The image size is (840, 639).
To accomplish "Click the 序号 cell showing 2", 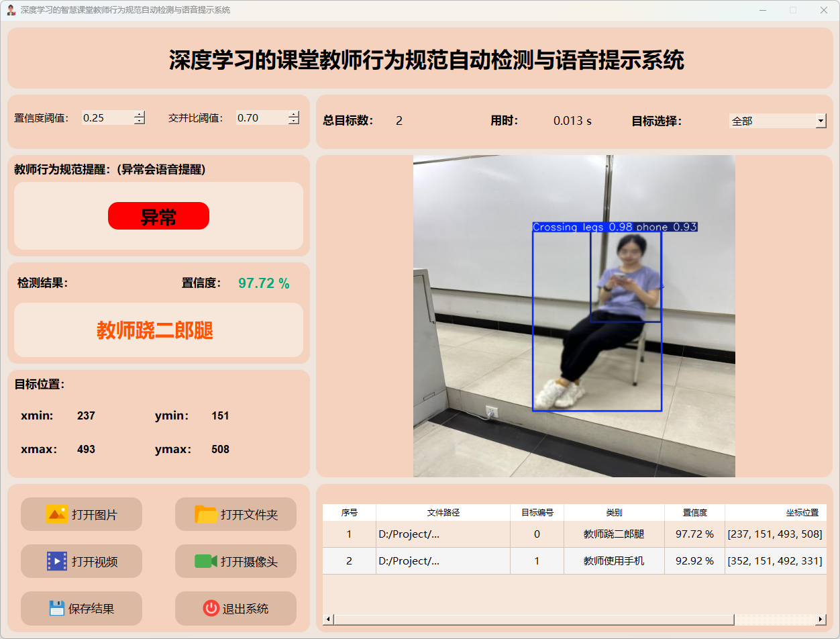I will 349,561.
